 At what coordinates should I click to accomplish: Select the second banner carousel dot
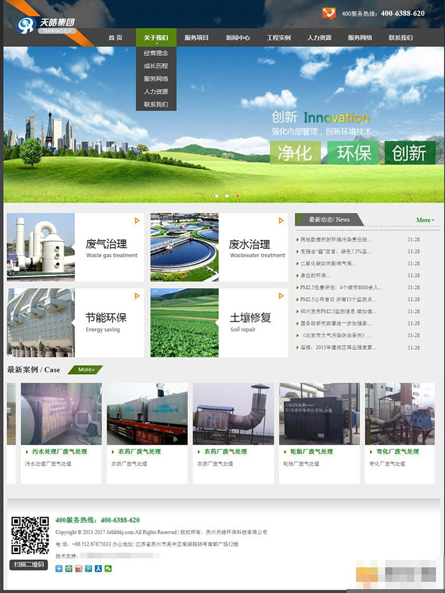pos(227,196)
